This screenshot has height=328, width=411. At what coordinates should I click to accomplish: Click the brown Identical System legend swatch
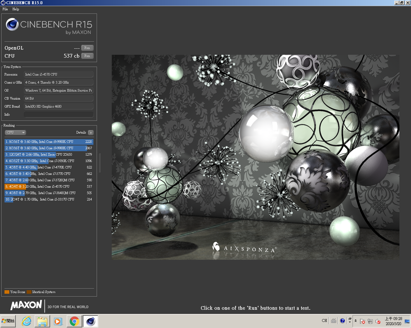(x=29, y=292)
